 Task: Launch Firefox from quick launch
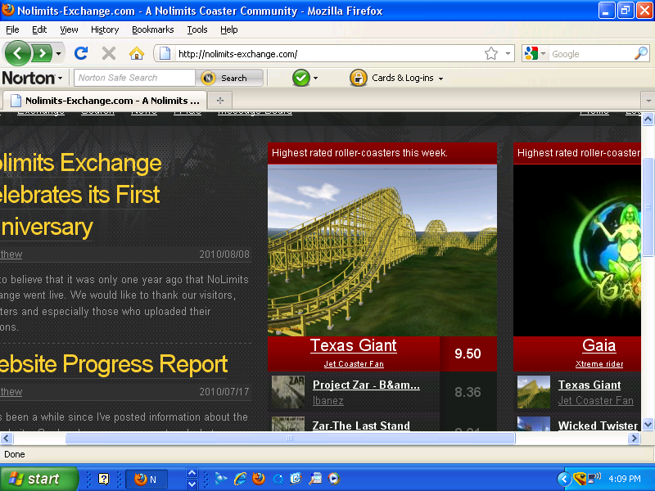pyautogui.click(x=259, y=479)
